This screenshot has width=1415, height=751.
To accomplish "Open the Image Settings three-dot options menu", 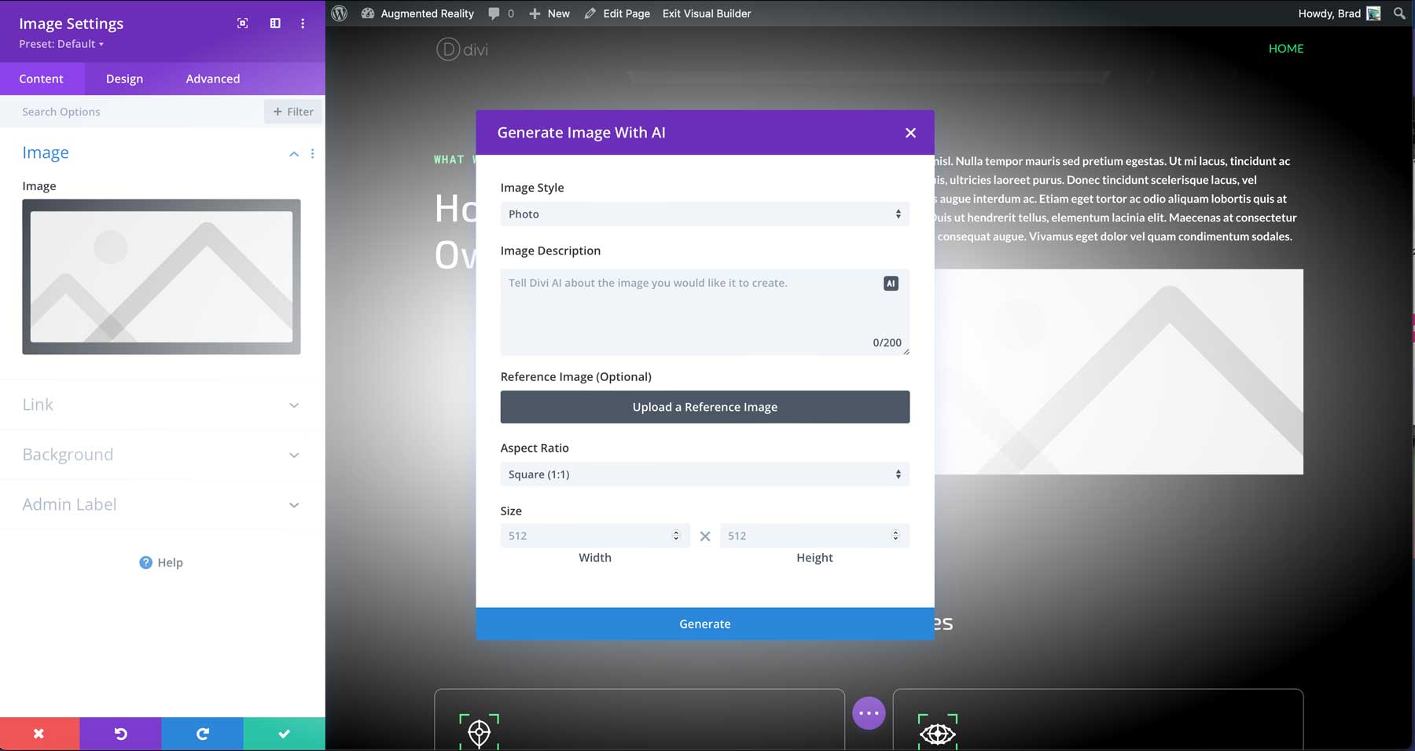I will click(303, 23).
